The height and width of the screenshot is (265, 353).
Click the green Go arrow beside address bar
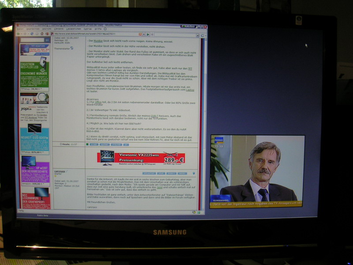click(x=148, y=34)
